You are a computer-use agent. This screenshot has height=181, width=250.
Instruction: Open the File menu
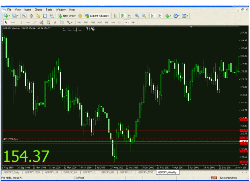(9, 10)
